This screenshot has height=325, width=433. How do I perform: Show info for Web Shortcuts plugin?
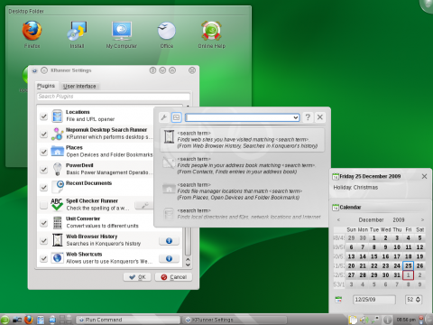tap(169, 258)
